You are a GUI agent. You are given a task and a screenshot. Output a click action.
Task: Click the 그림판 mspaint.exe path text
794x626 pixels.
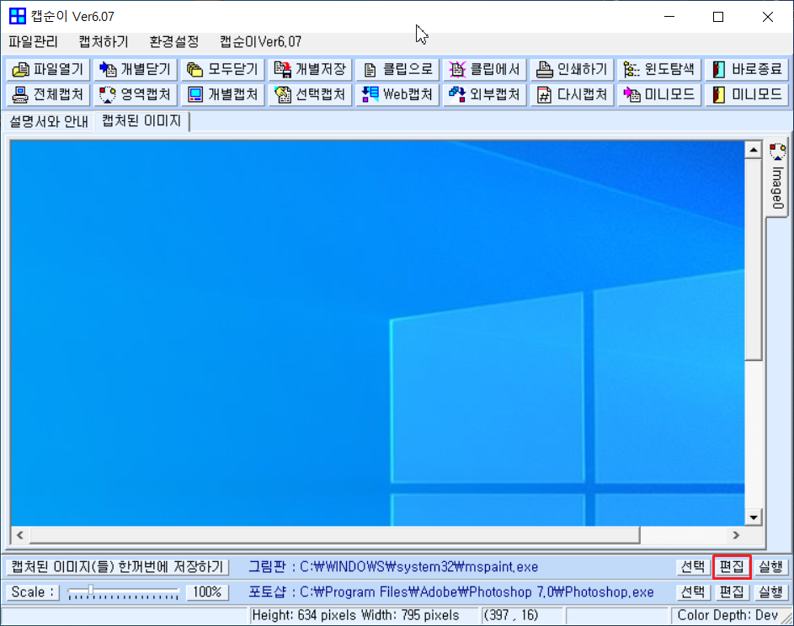393,567
